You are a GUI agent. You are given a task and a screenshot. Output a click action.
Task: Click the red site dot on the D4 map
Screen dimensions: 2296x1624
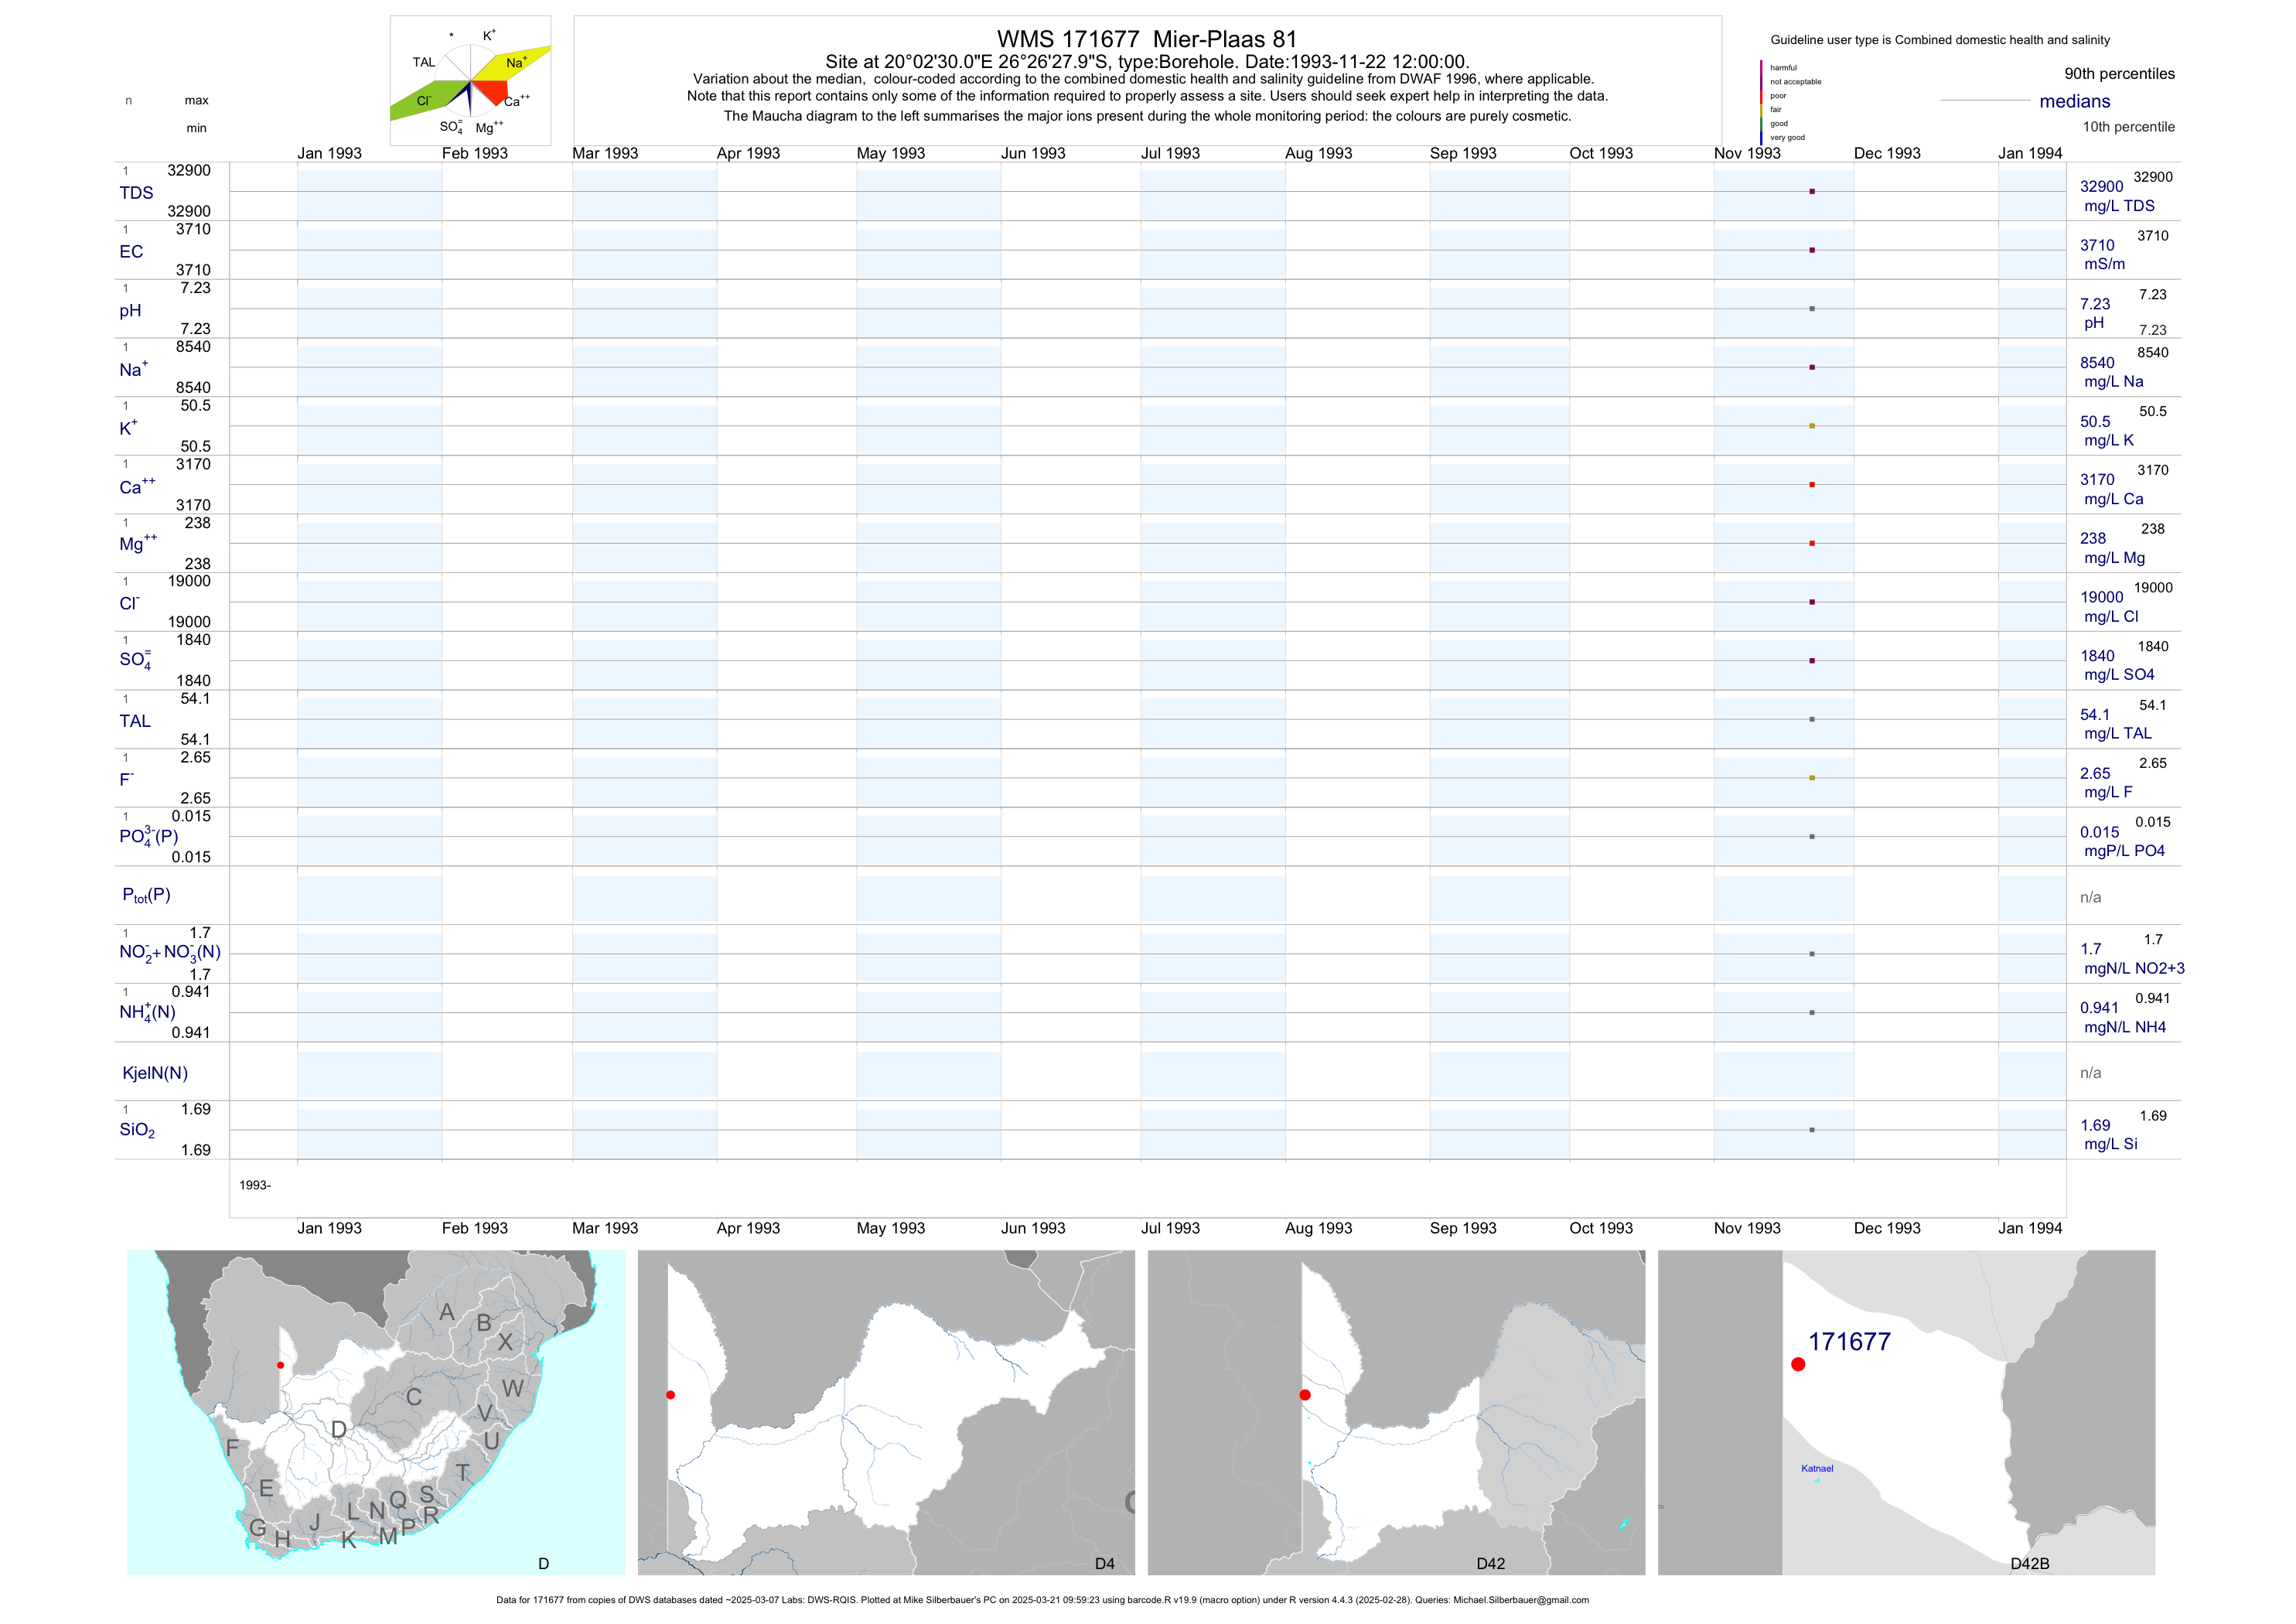670,1395
